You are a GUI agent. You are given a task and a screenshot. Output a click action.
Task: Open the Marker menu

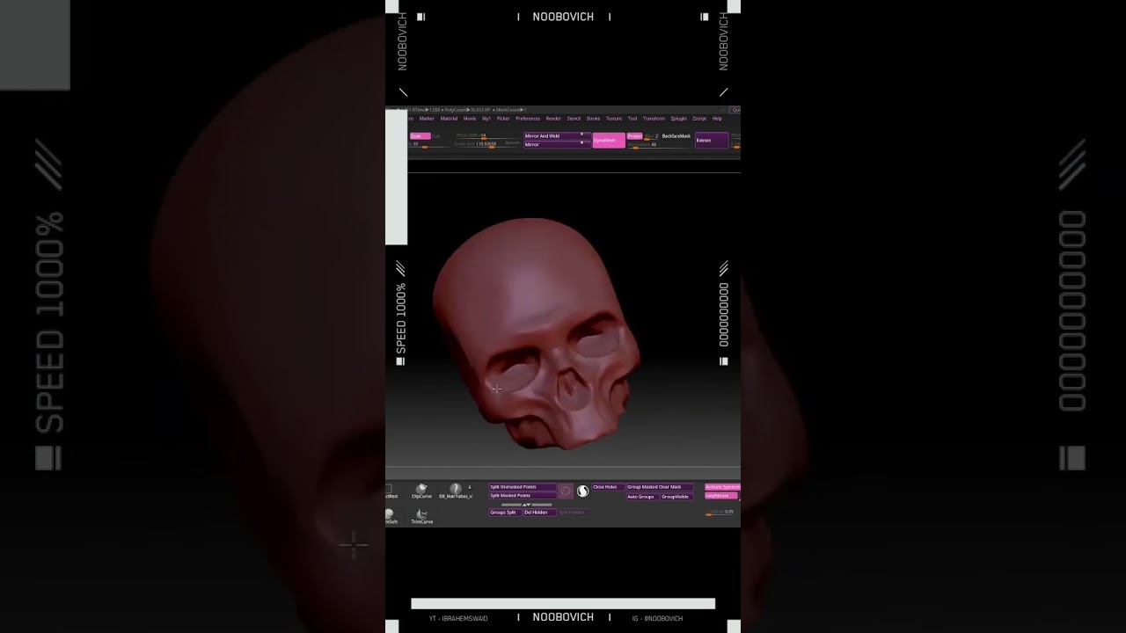427,119
